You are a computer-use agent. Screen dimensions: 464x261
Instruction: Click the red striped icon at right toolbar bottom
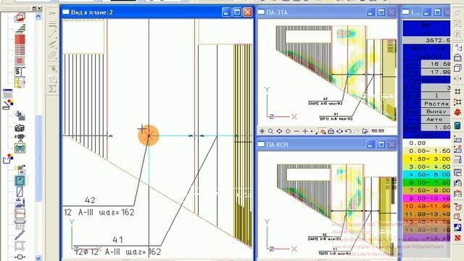(457, 237)
